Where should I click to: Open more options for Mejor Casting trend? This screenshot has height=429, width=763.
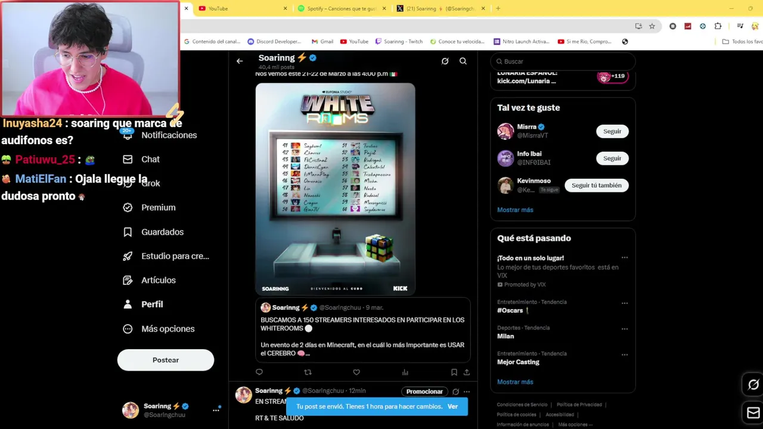[x=625, y=355]
